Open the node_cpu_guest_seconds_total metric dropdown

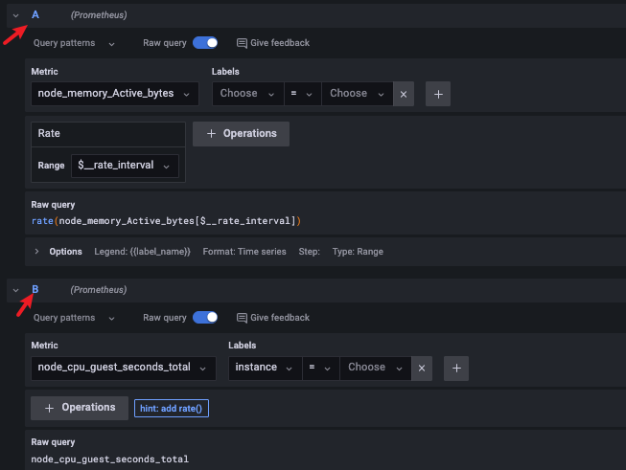click(x=124, y=368)
